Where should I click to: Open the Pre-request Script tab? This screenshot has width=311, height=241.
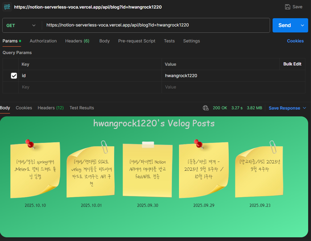coord(137,41)
